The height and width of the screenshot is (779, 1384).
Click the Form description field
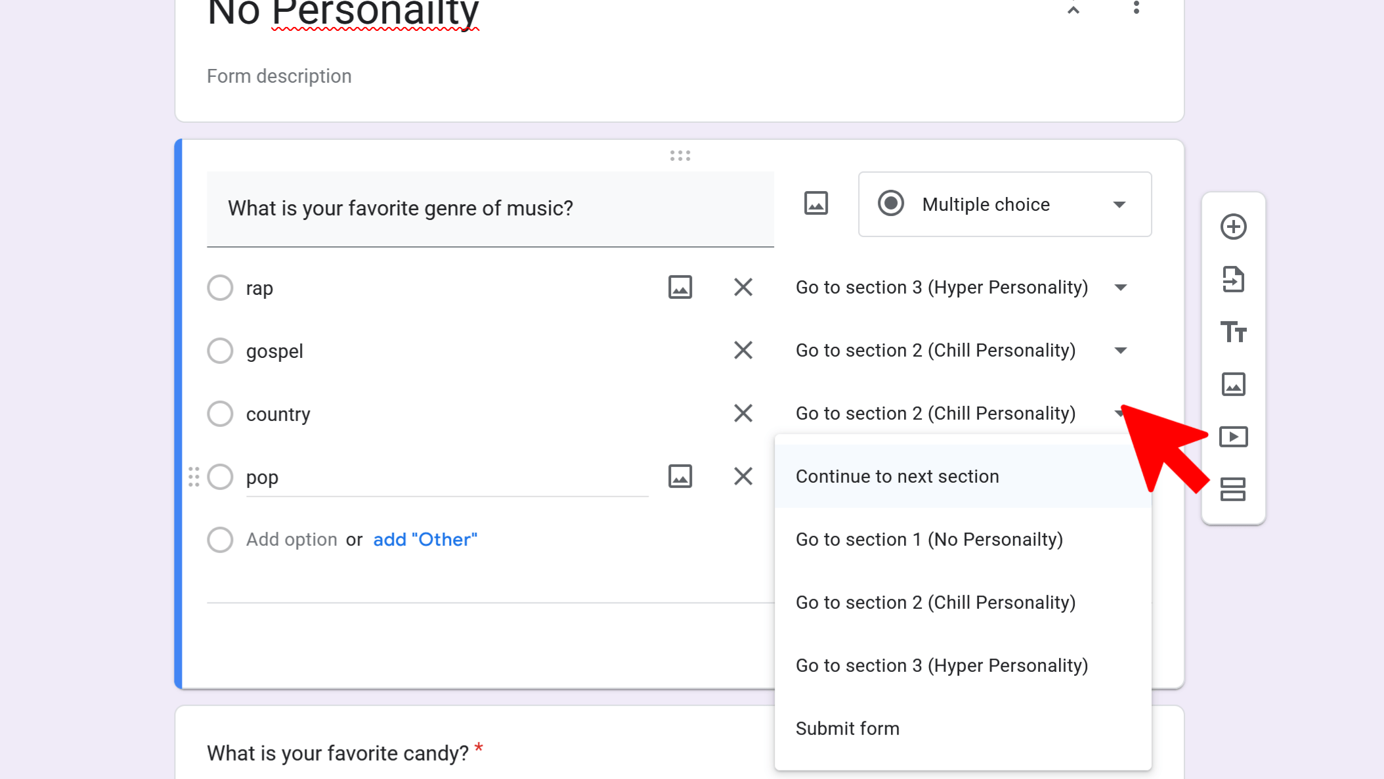279,76
